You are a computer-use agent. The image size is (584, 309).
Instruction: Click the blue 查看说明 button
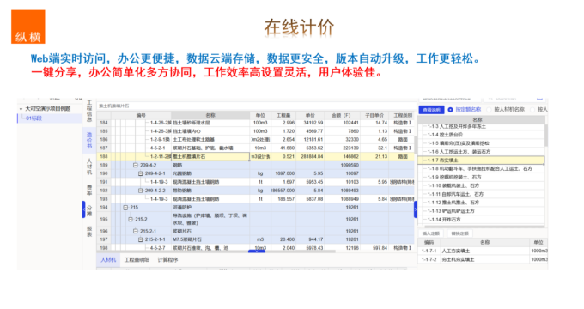432,110
